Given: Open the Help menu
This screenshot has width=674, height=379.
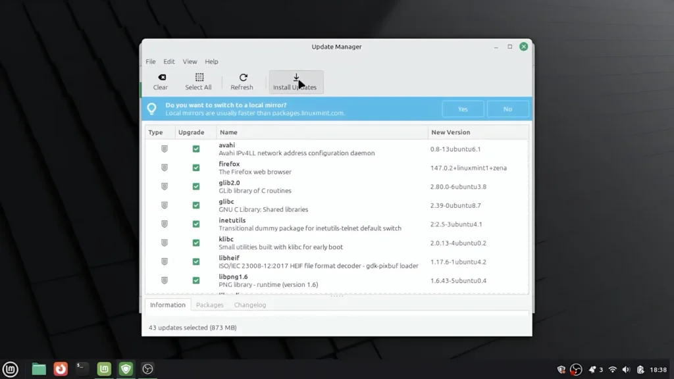Looking at the screenshot, I should click(211, 61).
